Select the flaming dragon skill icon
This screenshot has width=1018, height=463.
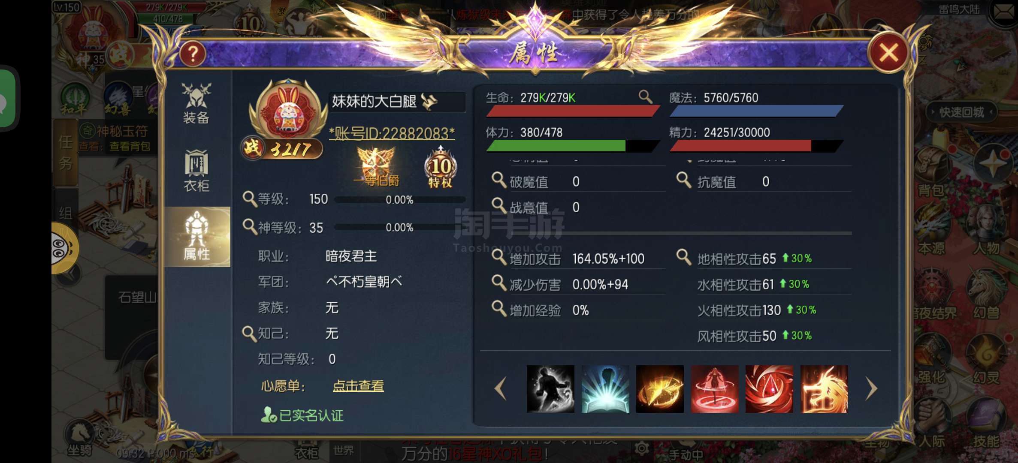(x=824, y=389)
